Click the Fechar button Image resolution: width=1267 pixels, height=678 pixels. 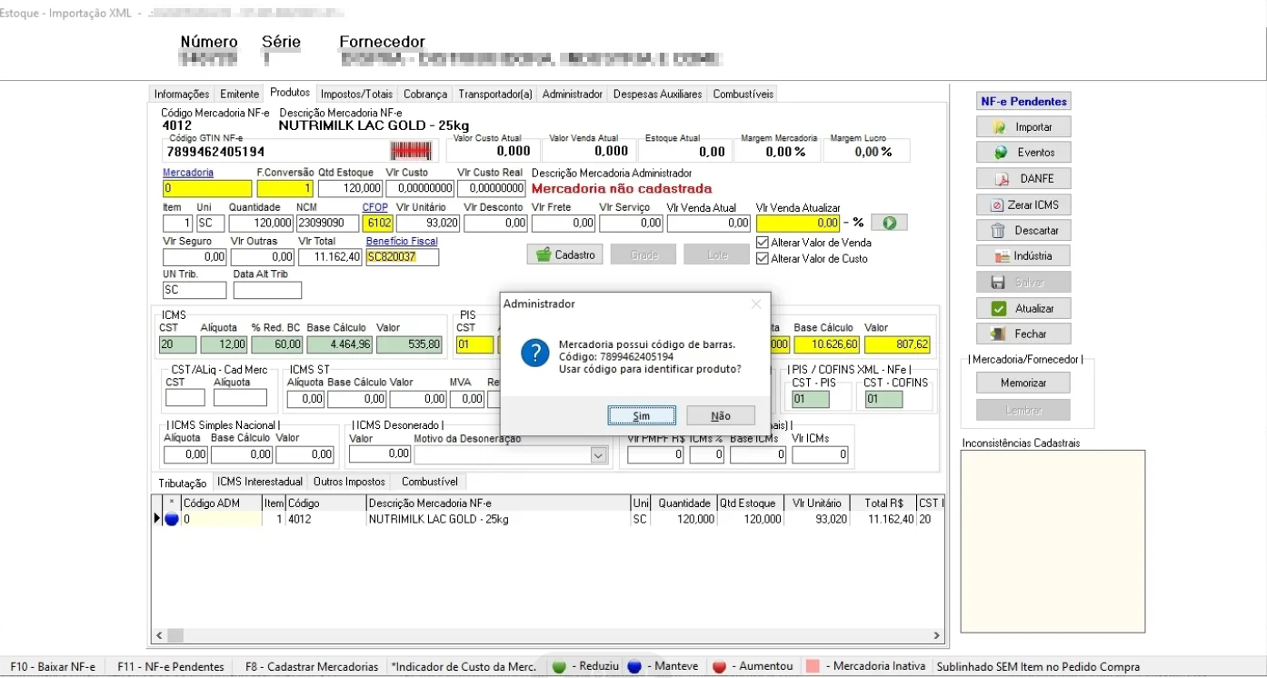click(1023, 334)
